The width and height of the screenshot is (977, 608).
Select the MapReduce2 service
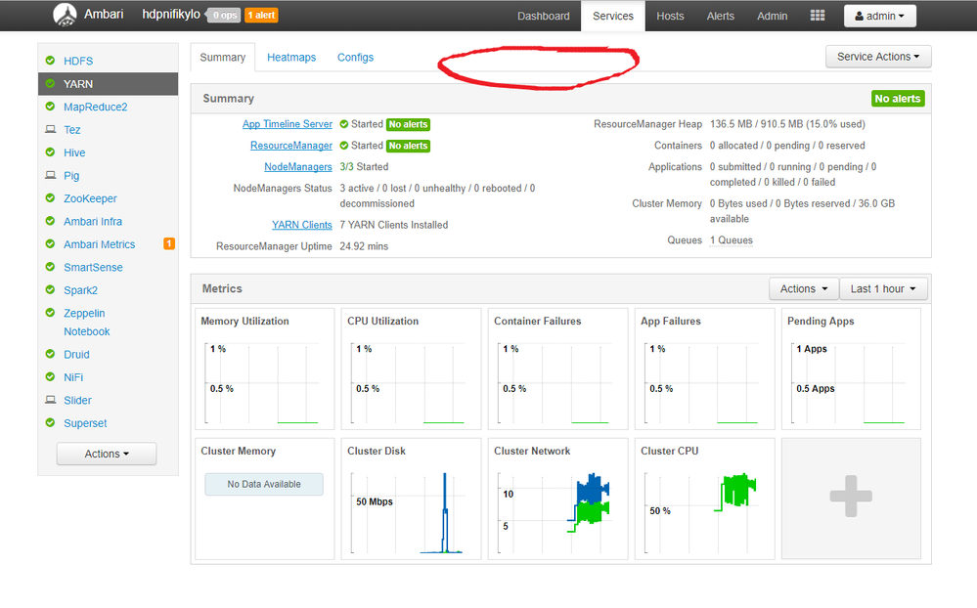95,108
